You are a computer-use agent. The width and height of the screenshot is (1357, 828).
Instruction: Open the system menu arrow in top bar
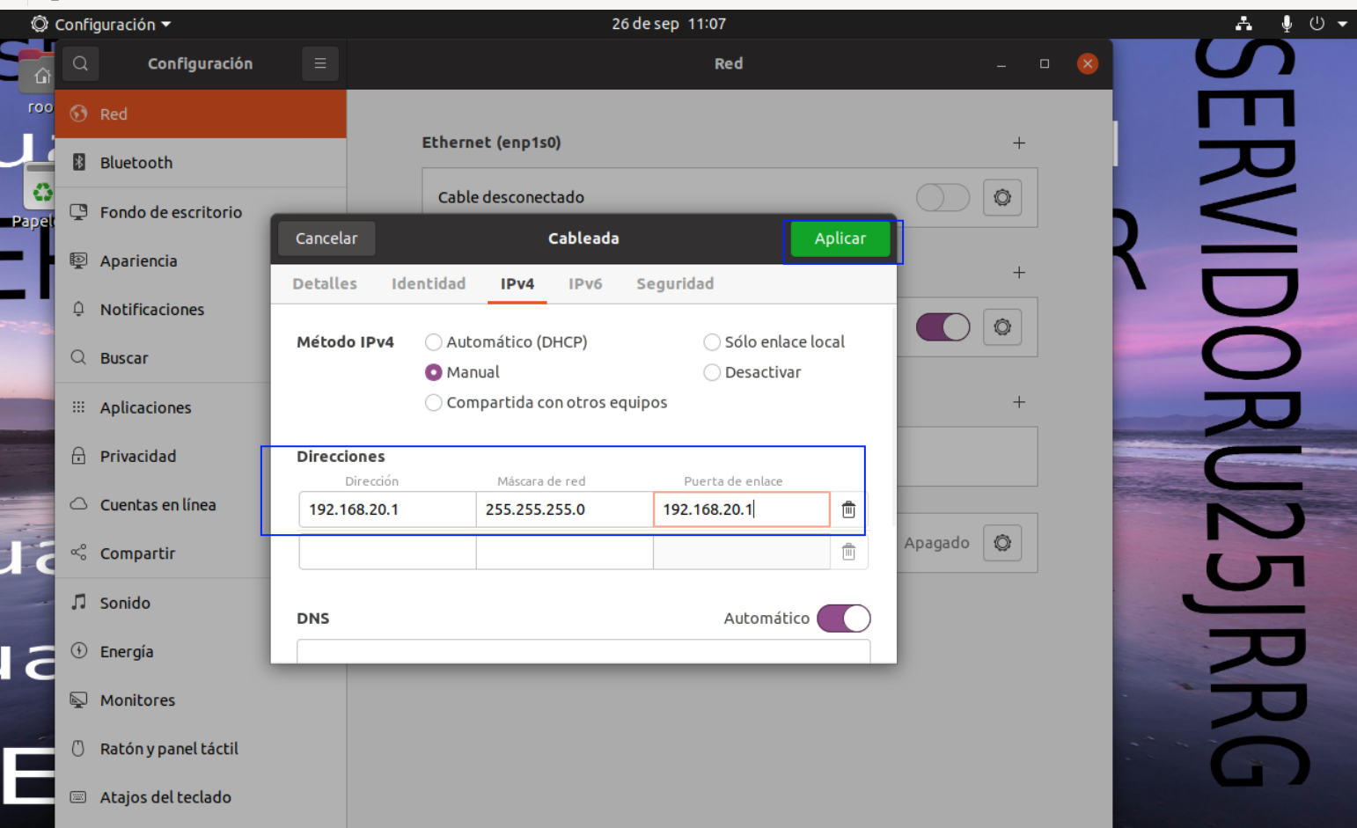[1342, 24]
